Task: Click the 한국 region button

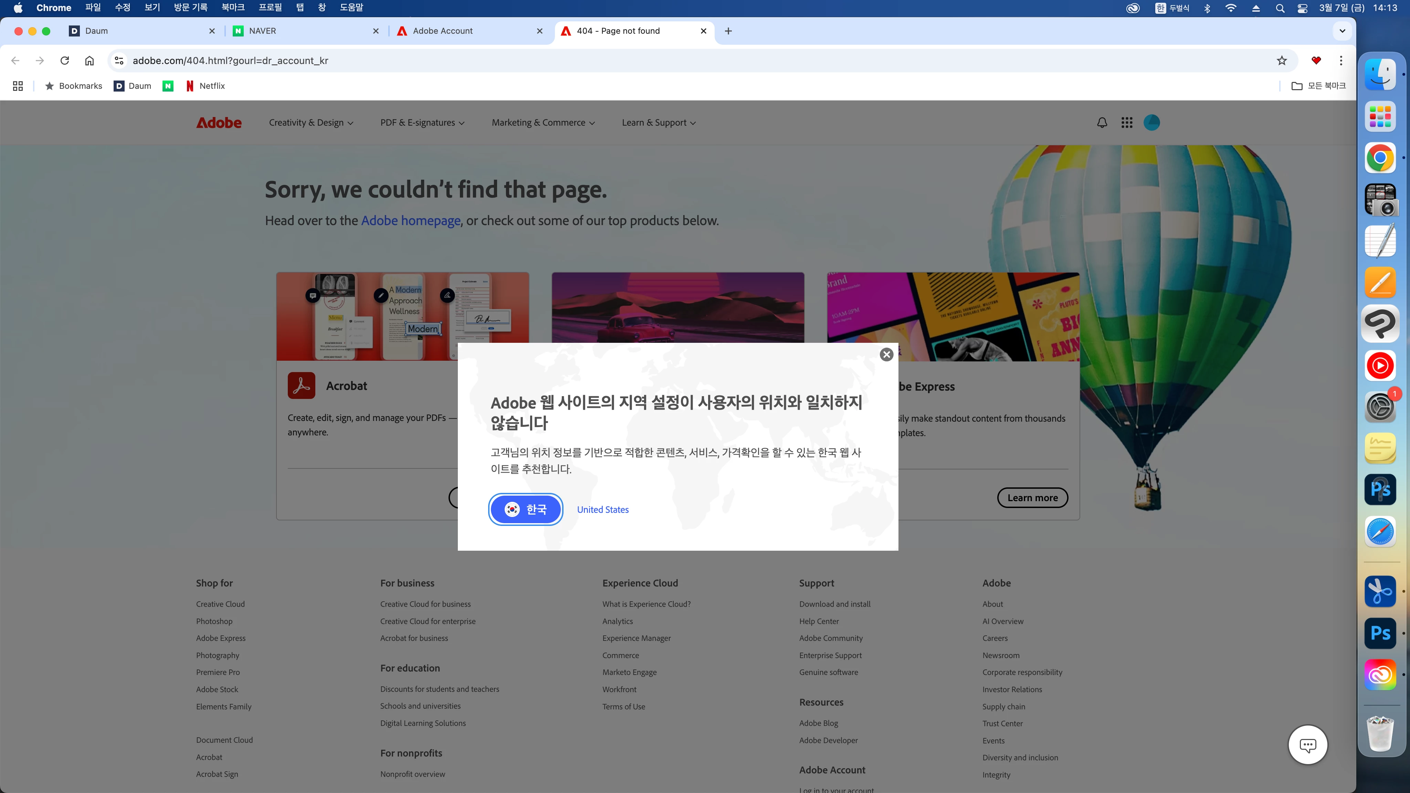Action: [525, 509]
